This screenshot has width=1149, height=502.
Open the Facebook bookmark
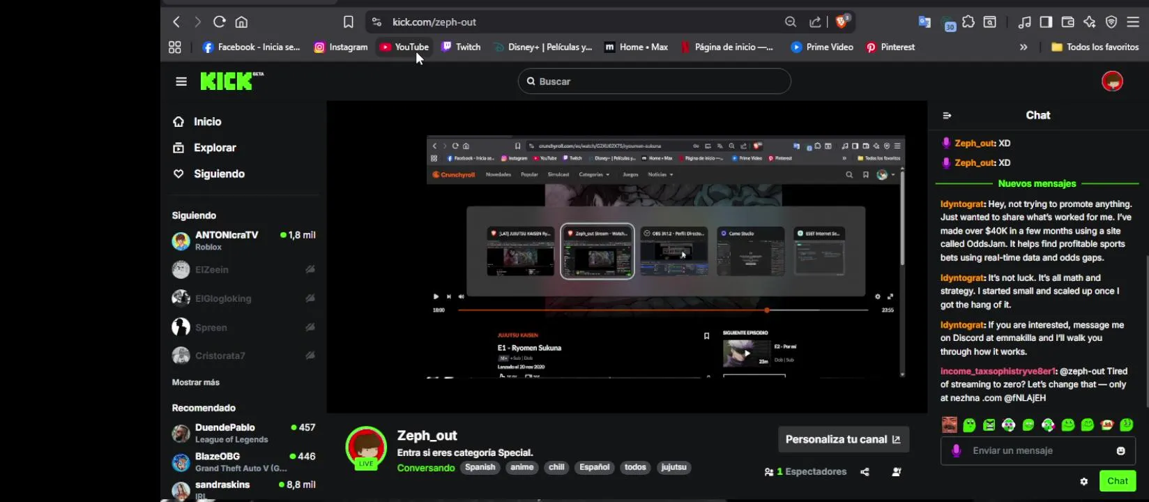point(251,47)
